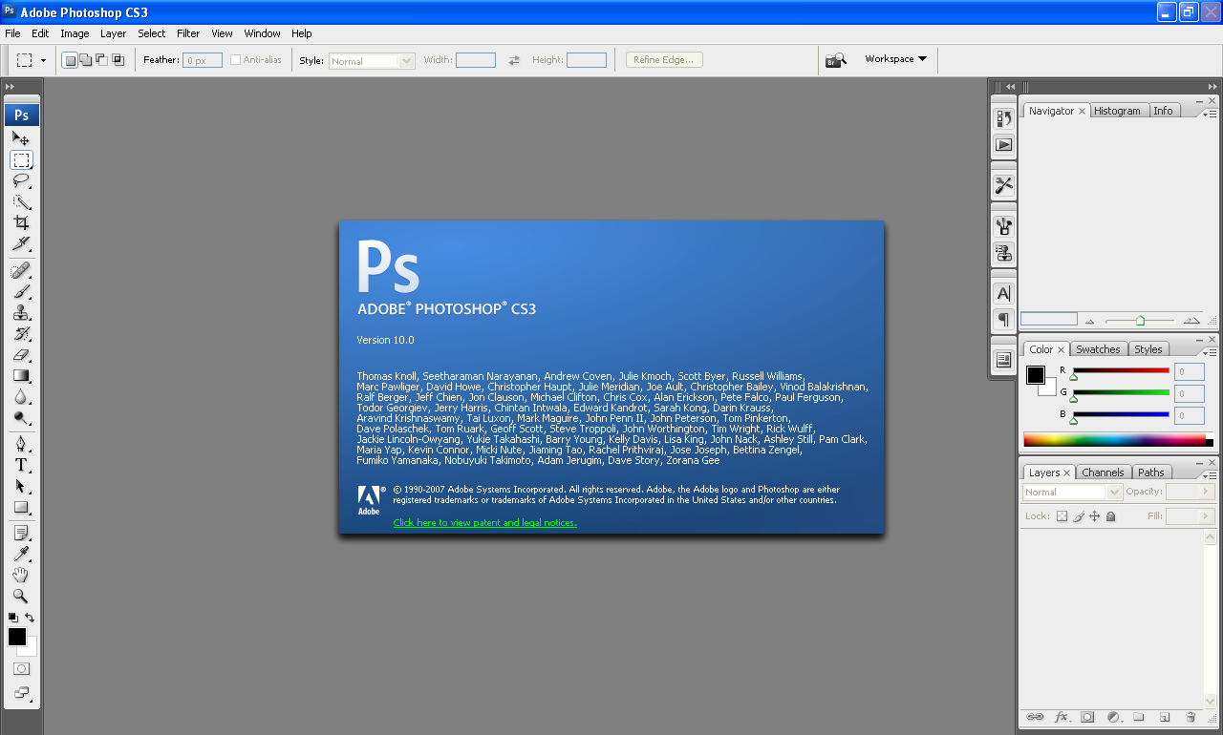Select the Brush tool

coord(21,292)
